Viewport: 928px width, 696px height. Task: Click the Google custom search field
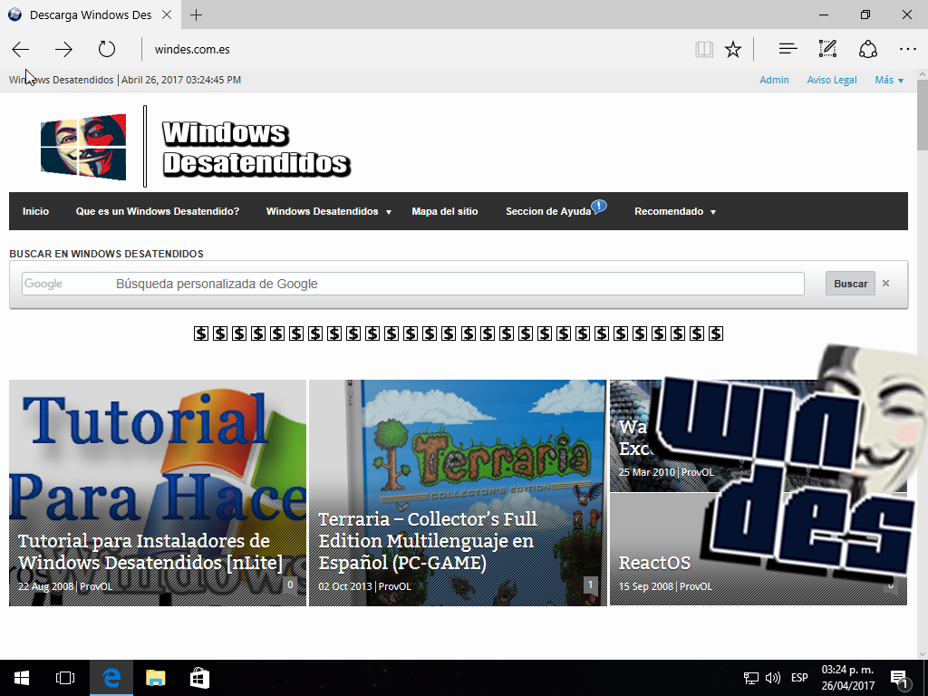click(x=413, y=284)
